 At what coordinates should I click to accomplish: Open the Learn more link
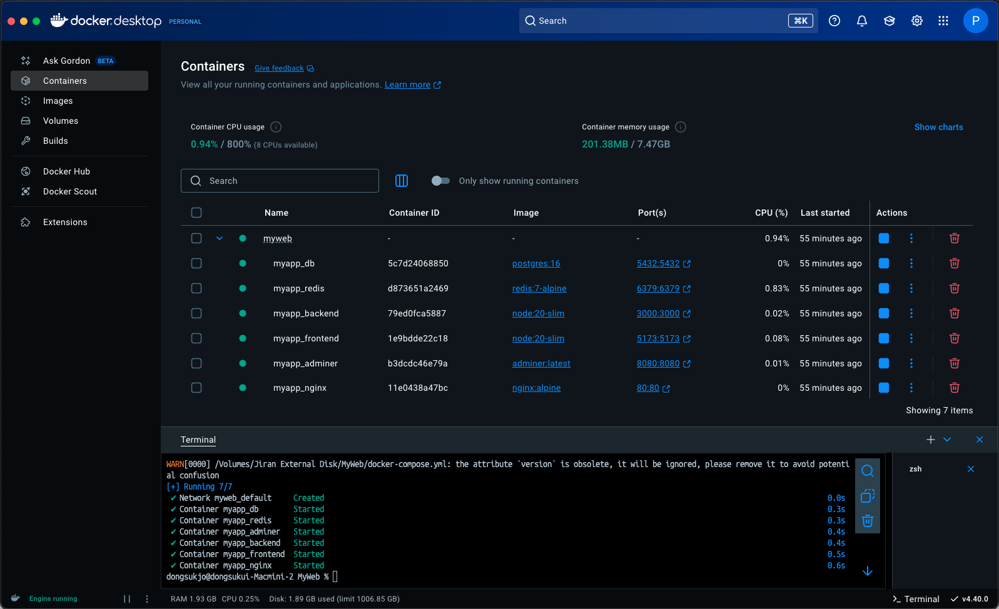pyautogui.click(x=412, y=84)
